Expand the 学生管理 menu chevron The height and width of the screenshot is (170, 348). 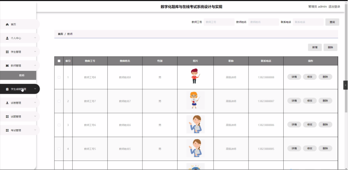coord(35,52)
